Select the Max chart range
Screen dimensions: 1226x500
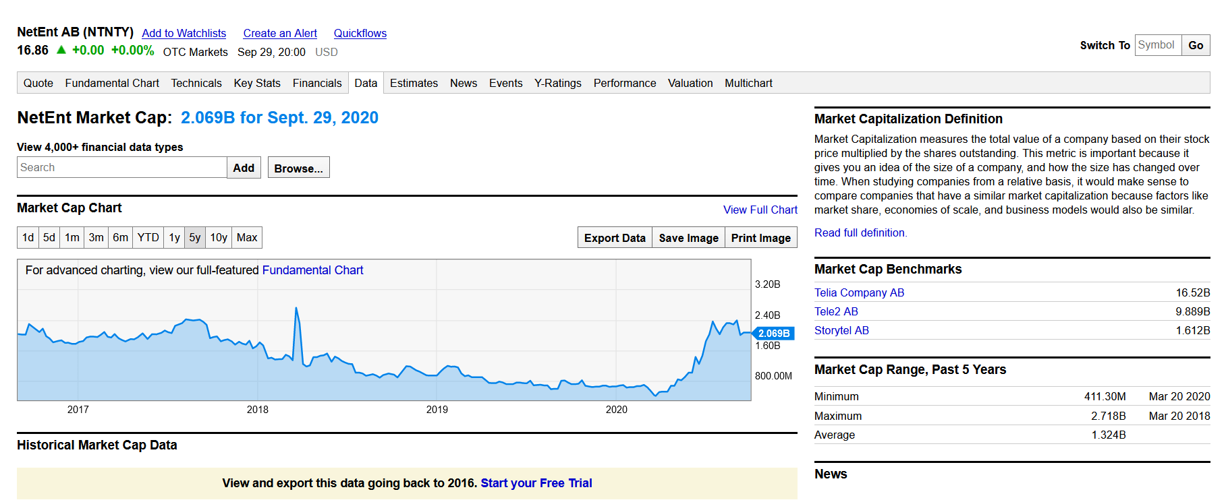247,237
